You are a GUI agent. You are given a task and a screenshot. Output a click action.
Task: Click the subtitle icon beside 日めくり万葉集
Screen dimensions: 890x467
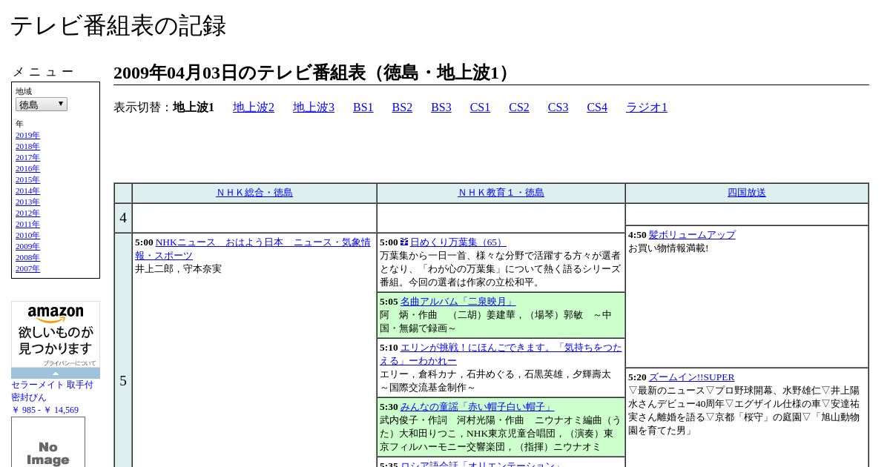(404, 242)
